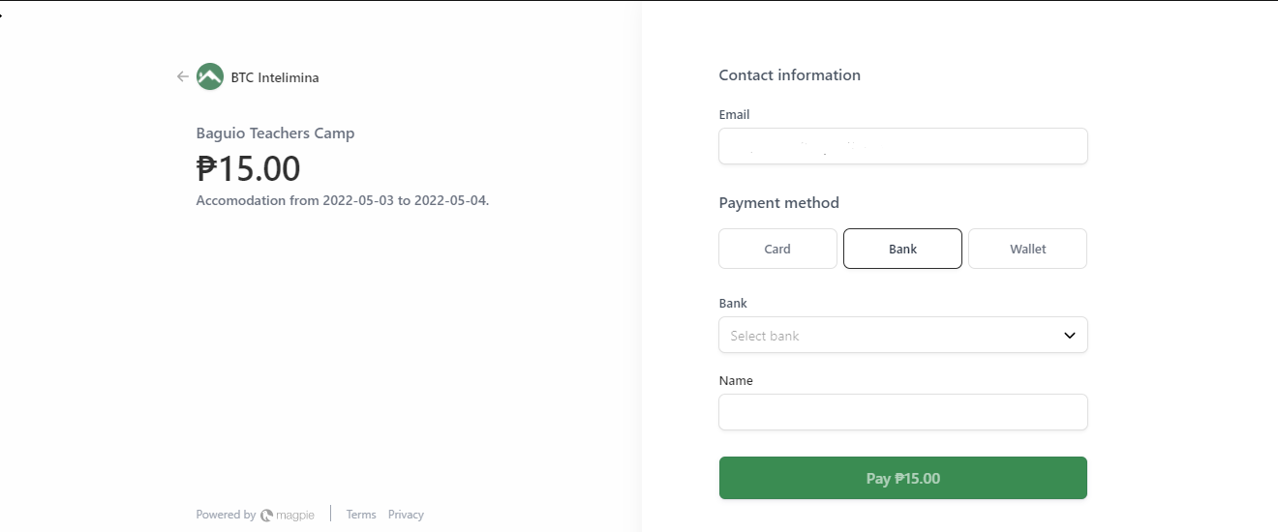This screenshot has width=1278, height=532.
Task: Click the large ₱15.00 amount
Action: (x=249, y=168)
